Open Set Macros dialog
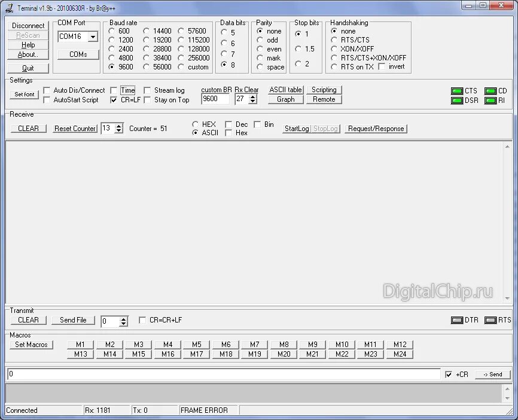The width and height of the screenshot is (518, 420). pyautogui.click(x=31, y=345)
